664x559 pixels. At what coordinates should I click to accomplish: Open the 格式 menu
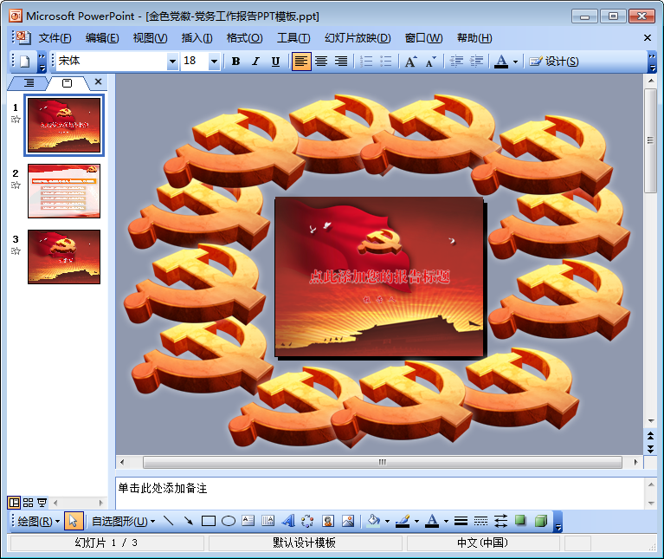[244, 38]
